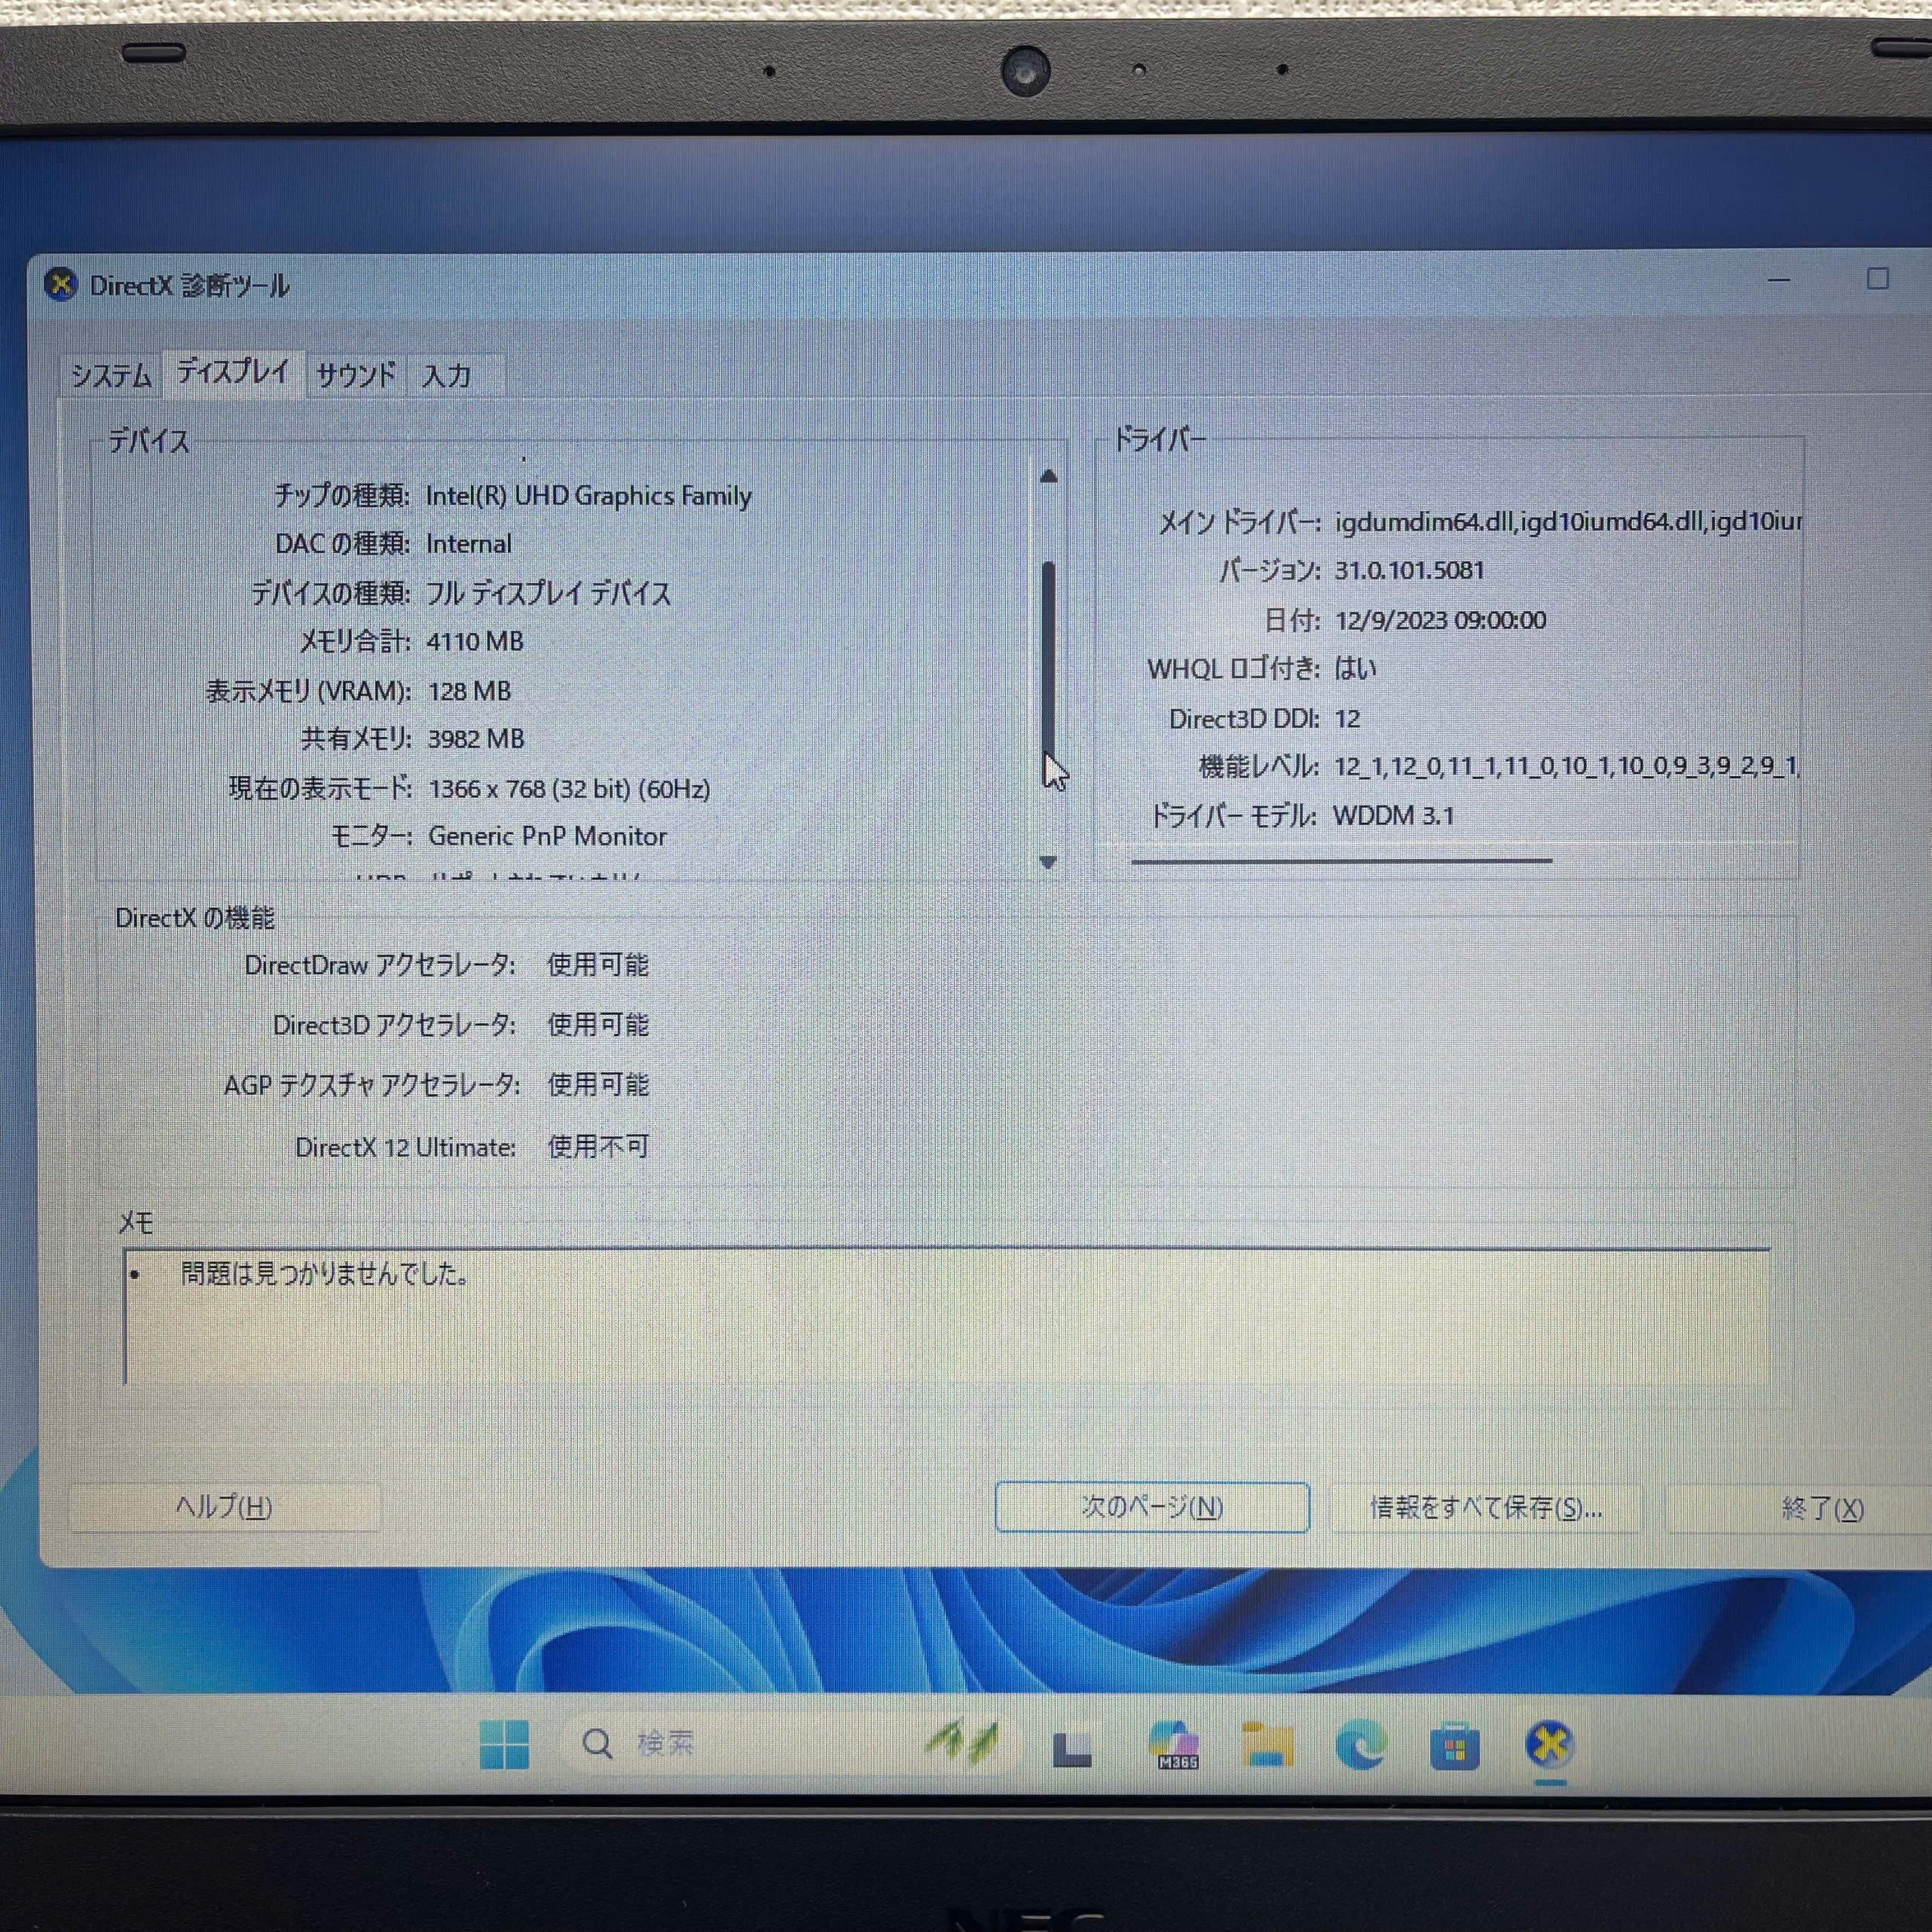Open the Windows Start menu
Image resolution: width=1932 pixels, height=1932 pixels.
point(504,1745)
